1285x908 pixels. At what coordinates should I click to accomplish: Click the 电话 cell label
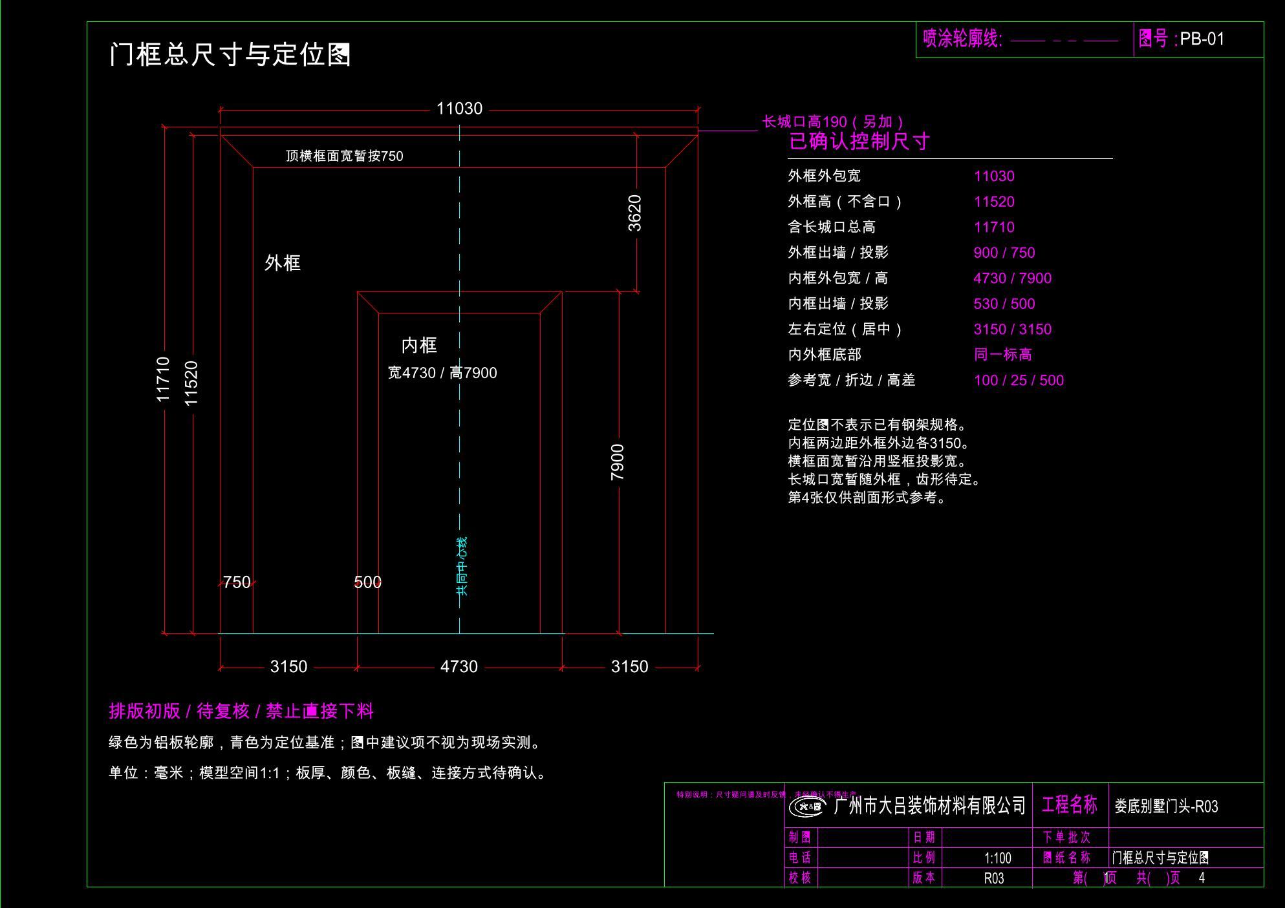800,858
